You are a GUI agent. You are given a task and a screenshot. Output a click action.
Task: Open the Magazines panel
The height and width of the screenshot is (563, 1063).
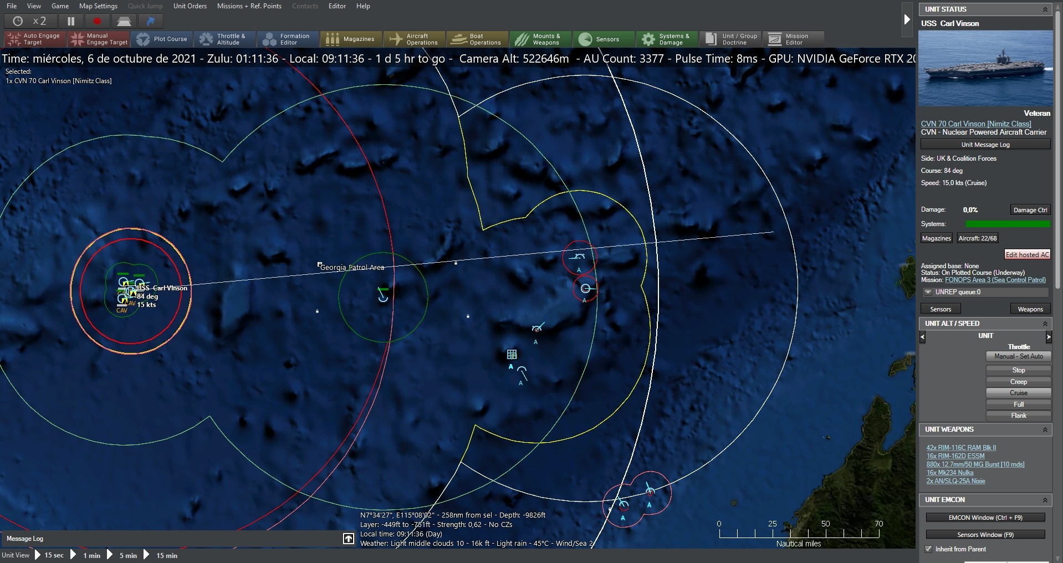(350, 39)
